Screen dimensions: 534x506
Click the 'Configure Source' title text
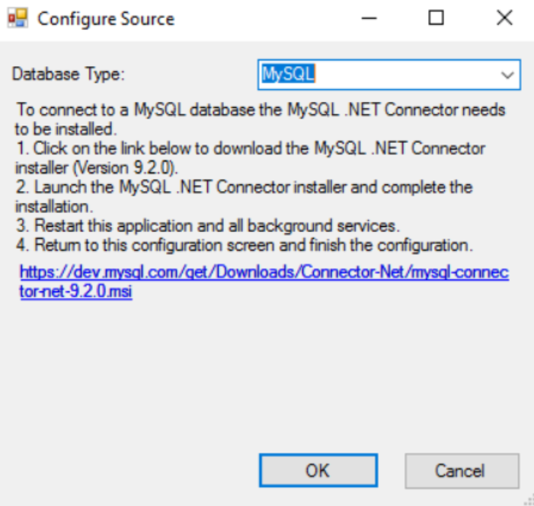[x=106, y=18]
